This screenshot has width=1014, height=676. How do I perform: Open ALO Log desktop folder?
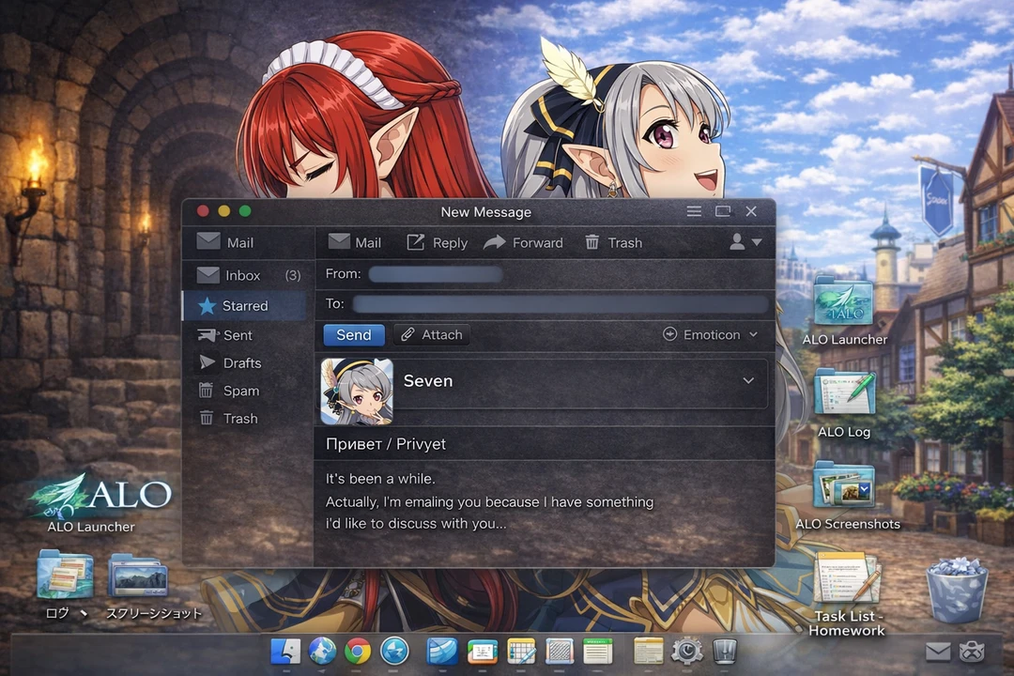pyautogui.click(x=844, y=392)
